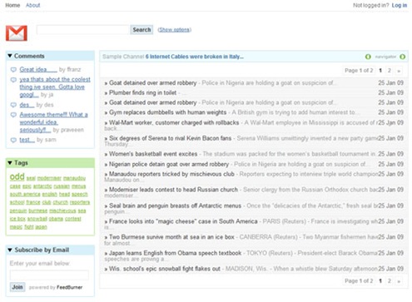
Task: Open "Wal-Mart worker, customer charged with rollbacks" article
Action: pos(174,122)
